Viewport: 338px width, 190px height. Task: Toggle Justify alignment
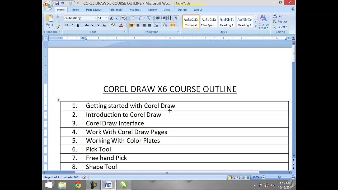click(x=149, y=25)
